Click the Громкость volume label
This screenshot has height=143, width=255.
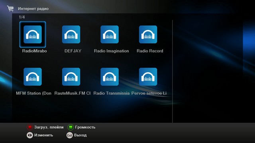tap(85, 127)
